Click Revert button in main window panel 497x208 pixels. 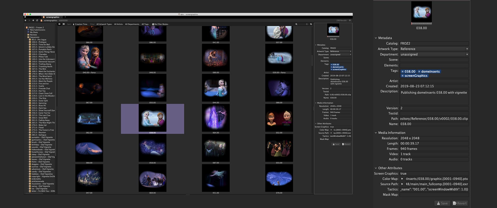pyautogui.click(x=346, y=144)
